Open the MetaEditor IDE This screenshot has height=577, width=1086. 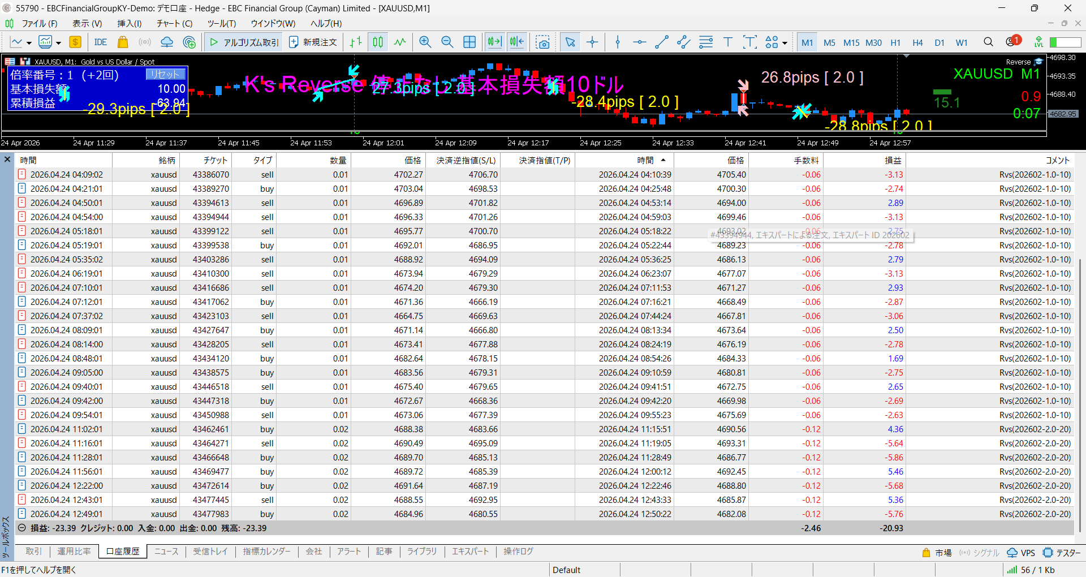101,42
